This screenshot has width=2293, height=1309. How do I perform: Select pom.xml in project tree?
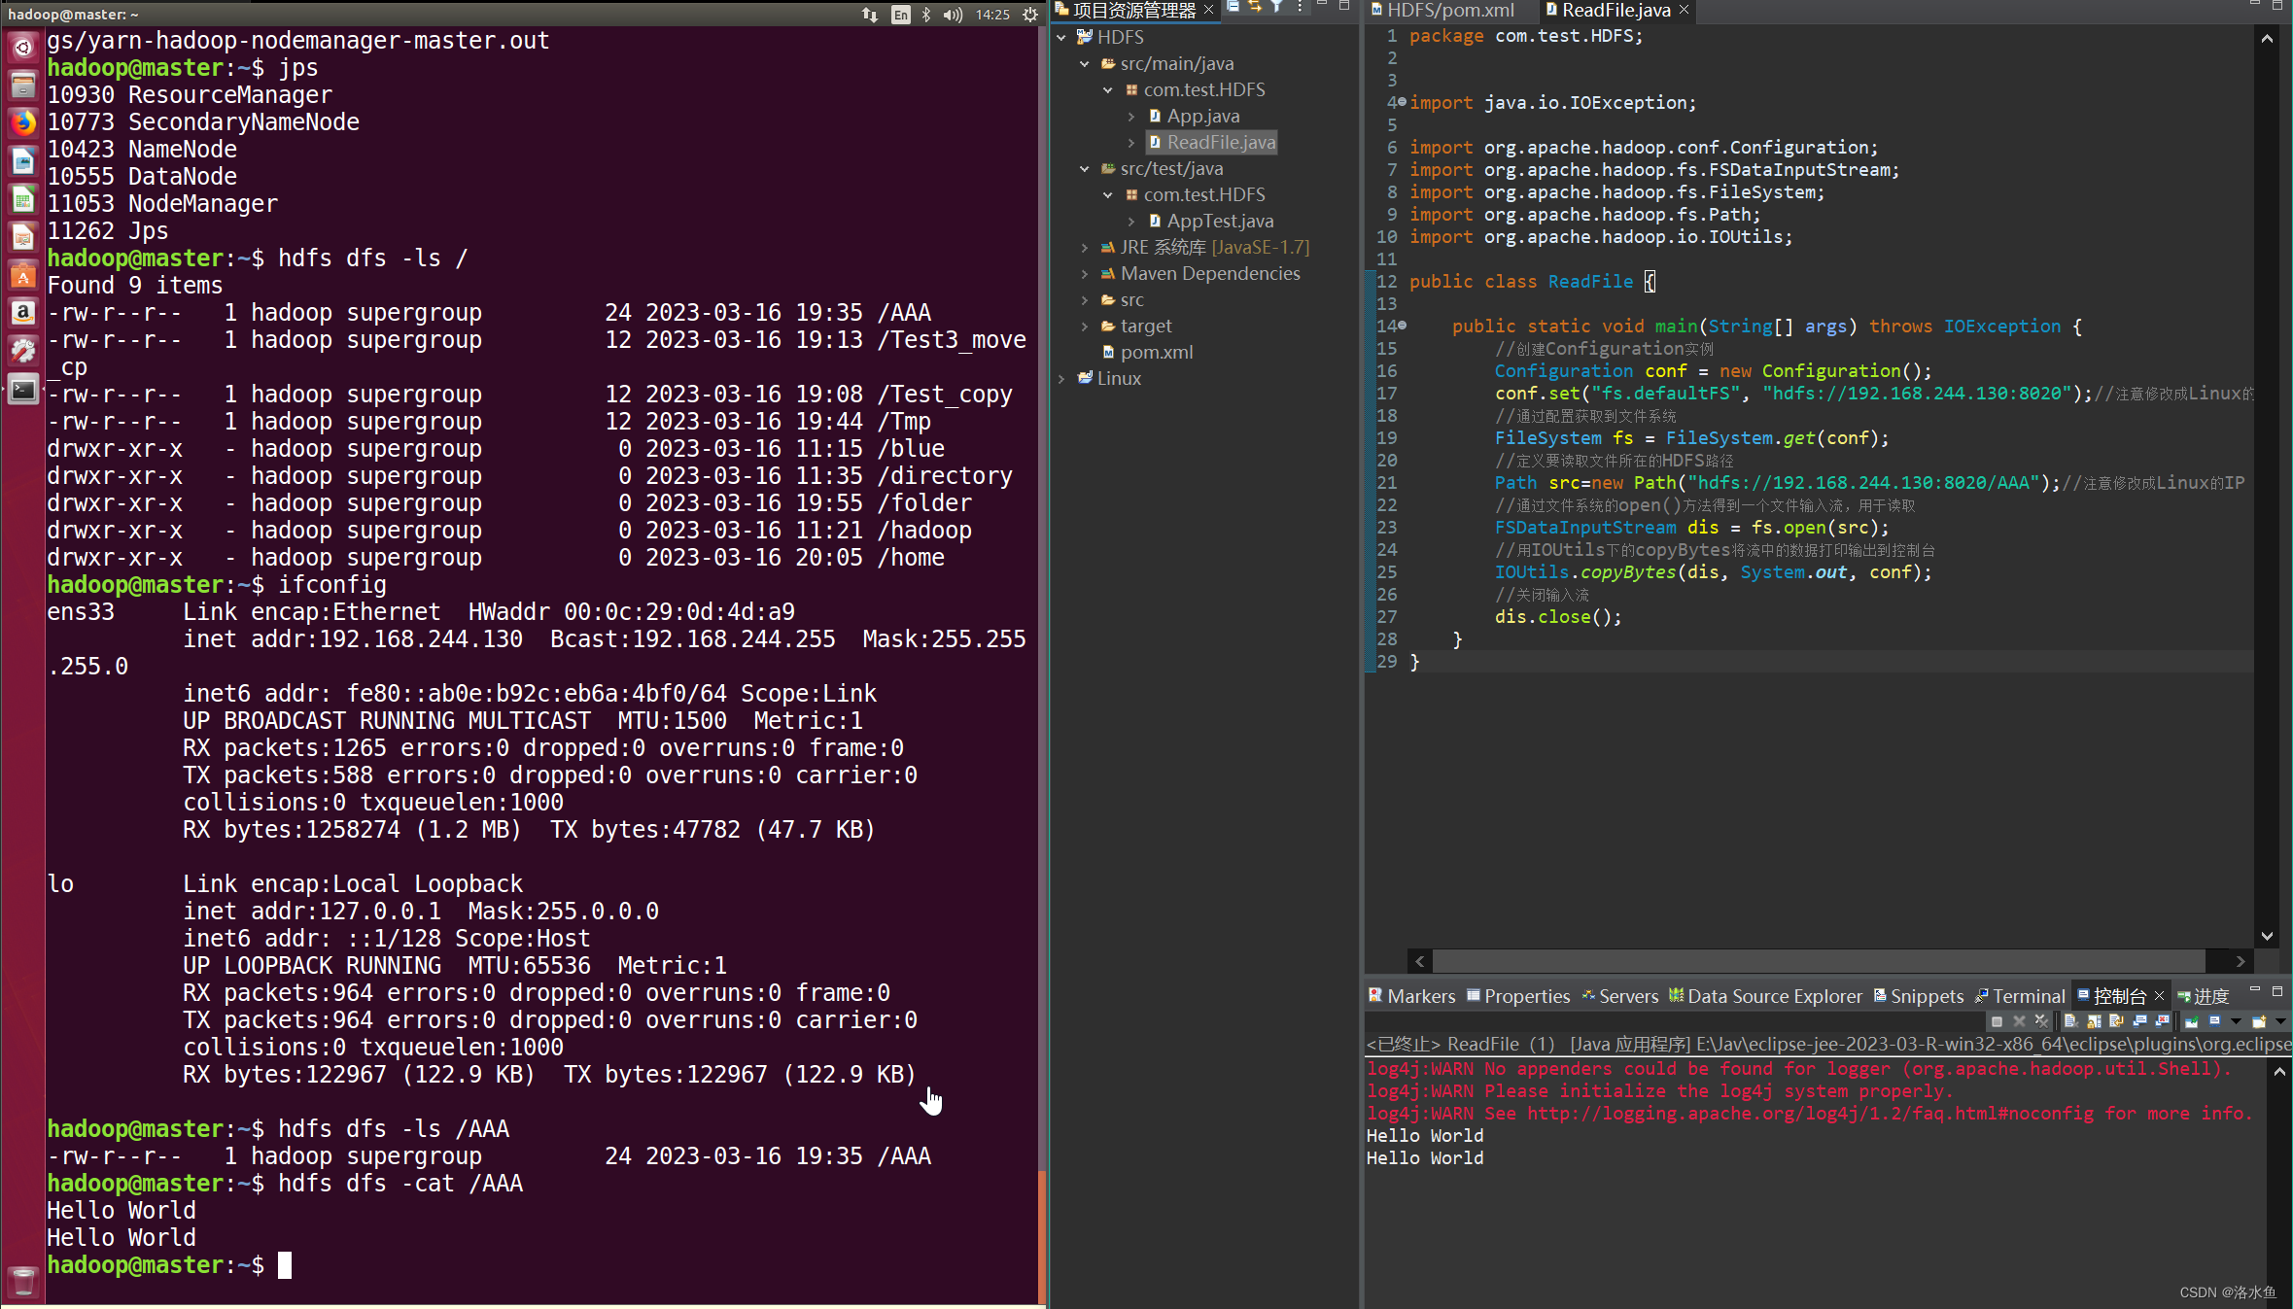pos(1147,352)
